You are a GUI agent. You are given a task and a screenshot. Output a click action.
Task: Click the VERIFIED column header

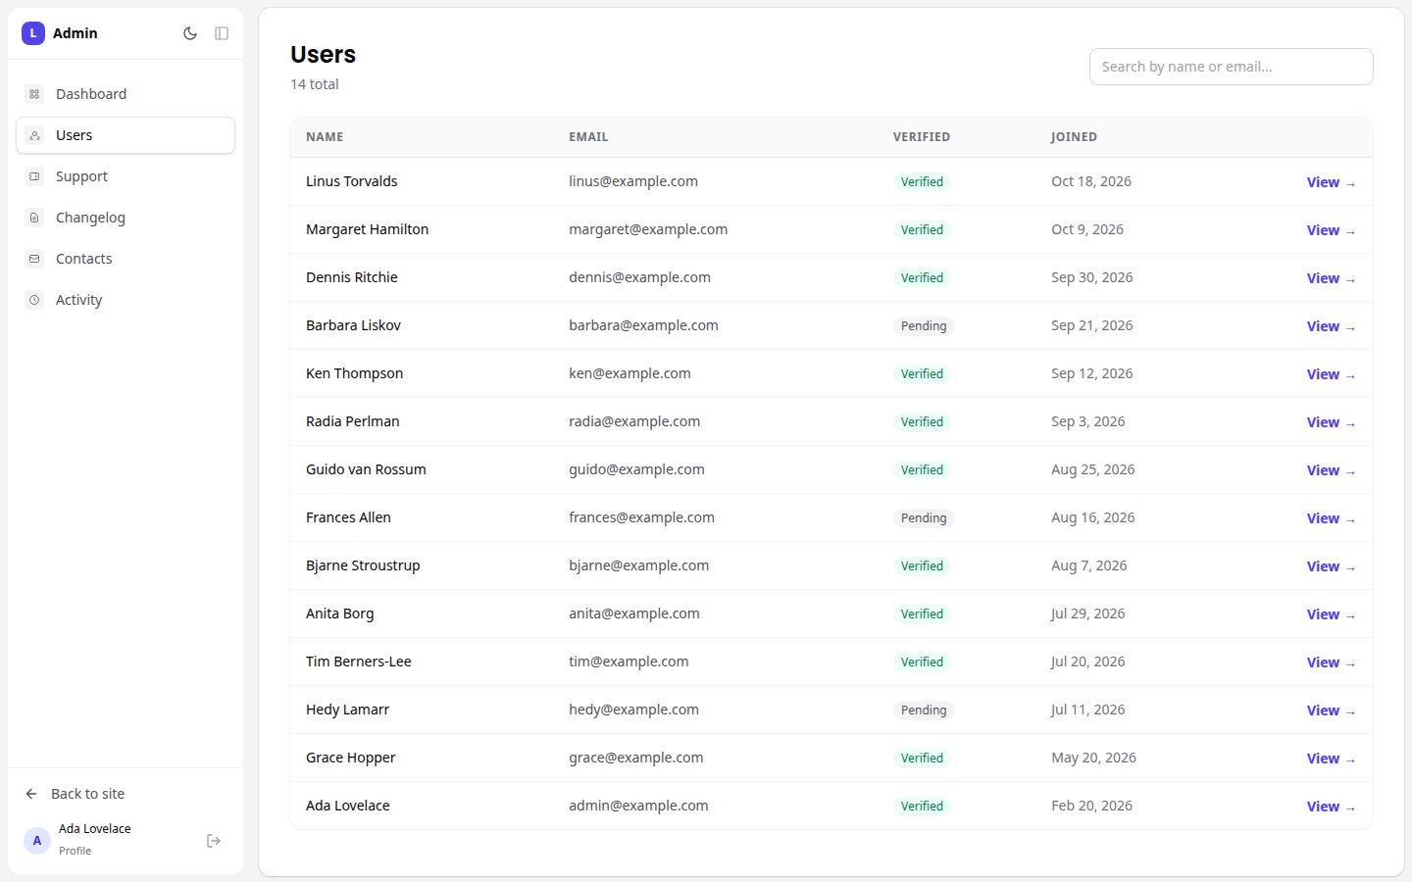pos(922,137)
